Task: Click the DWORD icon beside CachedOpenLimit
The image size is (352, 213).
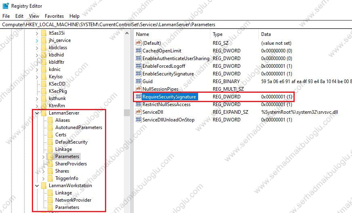Action: 138,51
